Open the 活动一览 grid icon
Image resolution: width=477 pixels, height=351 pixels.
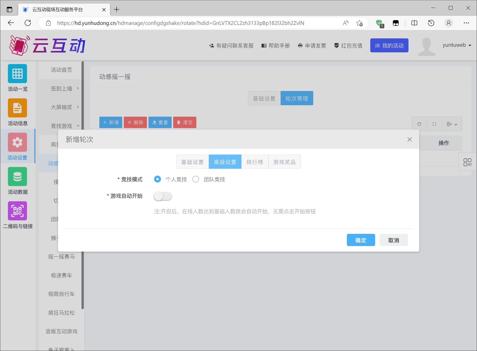(17, 74)
